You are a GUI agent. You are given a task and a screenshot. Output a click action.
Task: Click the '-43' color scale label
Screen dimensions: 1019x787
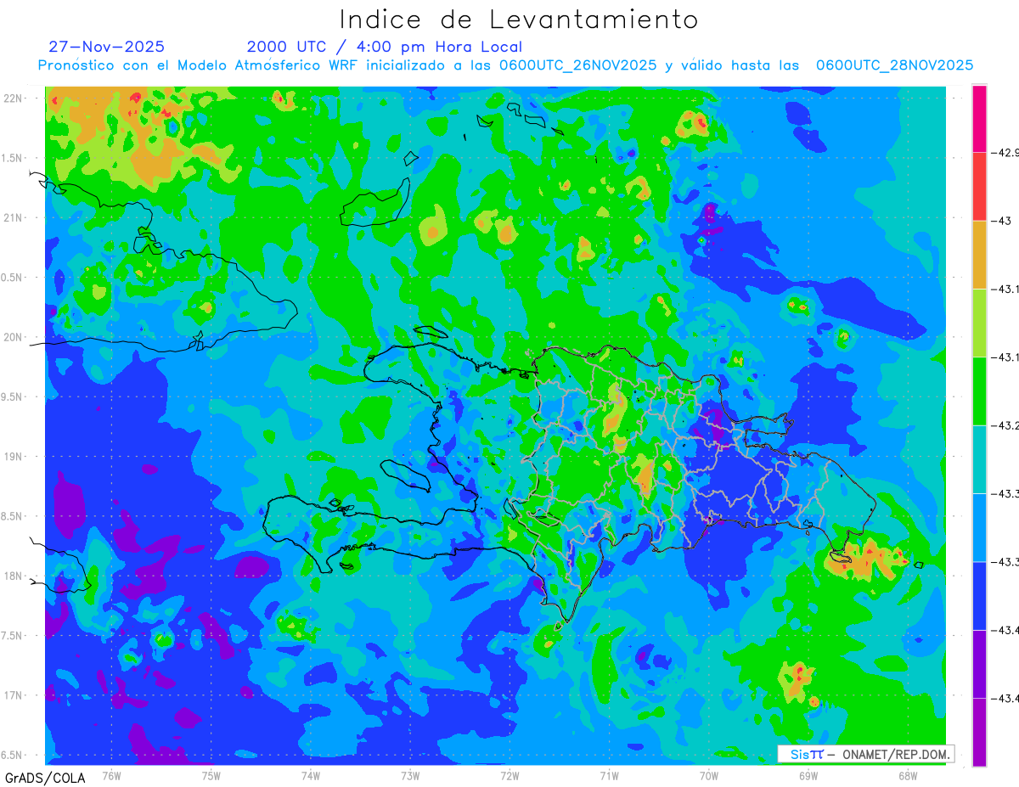tap(1002, 221)
